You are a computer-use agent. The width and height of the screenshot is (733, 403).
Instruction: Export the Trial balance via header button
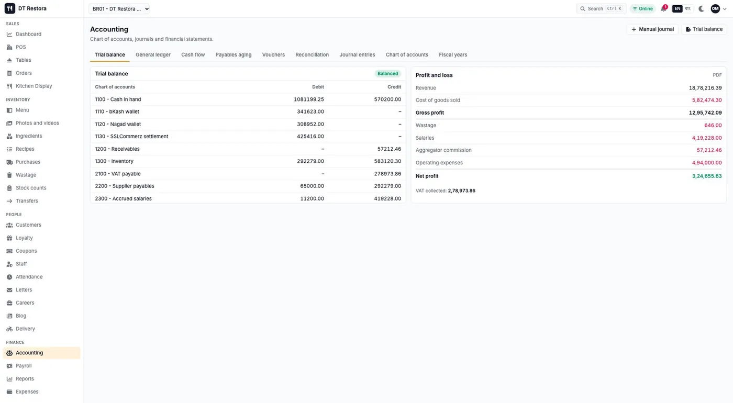(704, 29)
